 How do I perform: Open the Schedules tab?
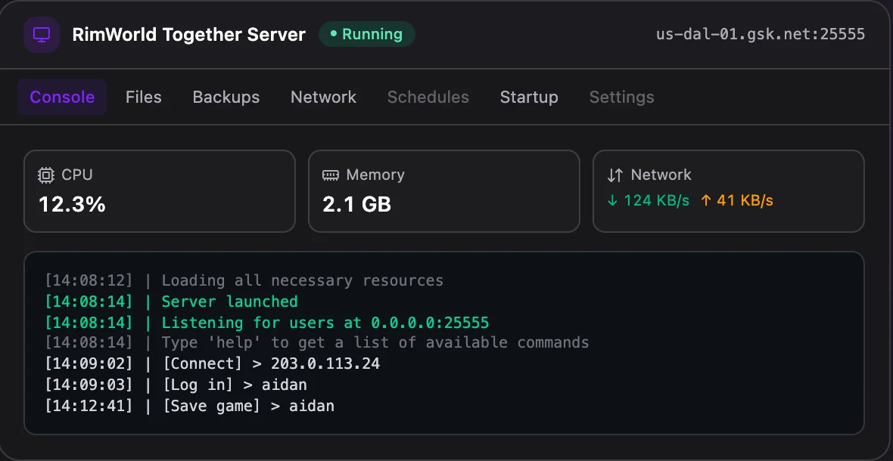tap(428, 97)
